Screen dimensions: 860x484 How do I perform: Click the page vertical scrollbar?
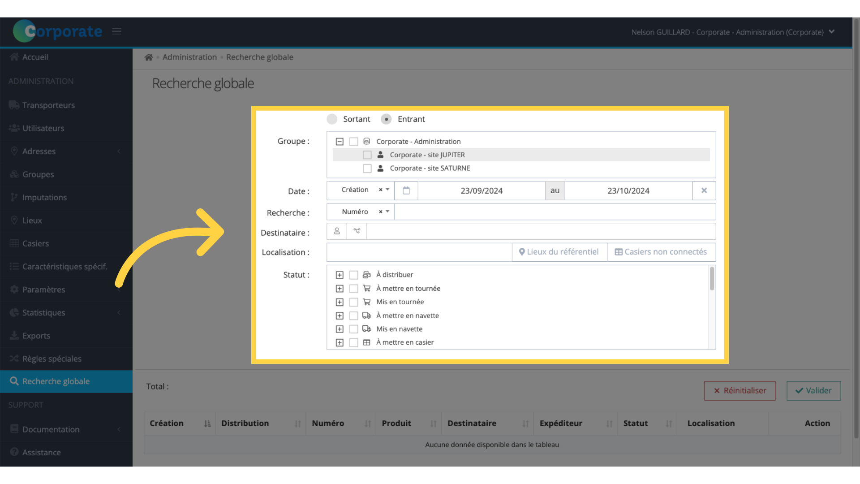point(856,228)
